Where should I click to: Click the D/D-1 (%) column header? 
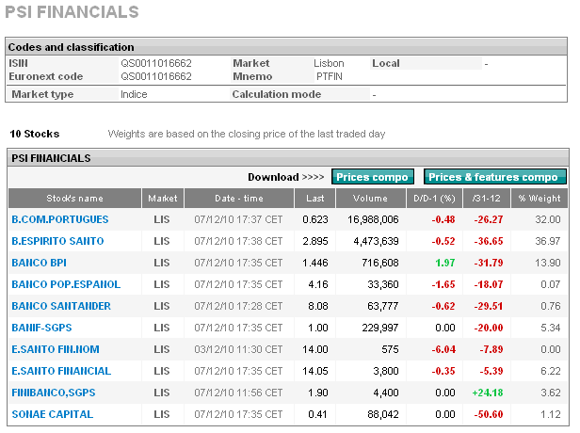pyautogui.click(x=434, y=199)
